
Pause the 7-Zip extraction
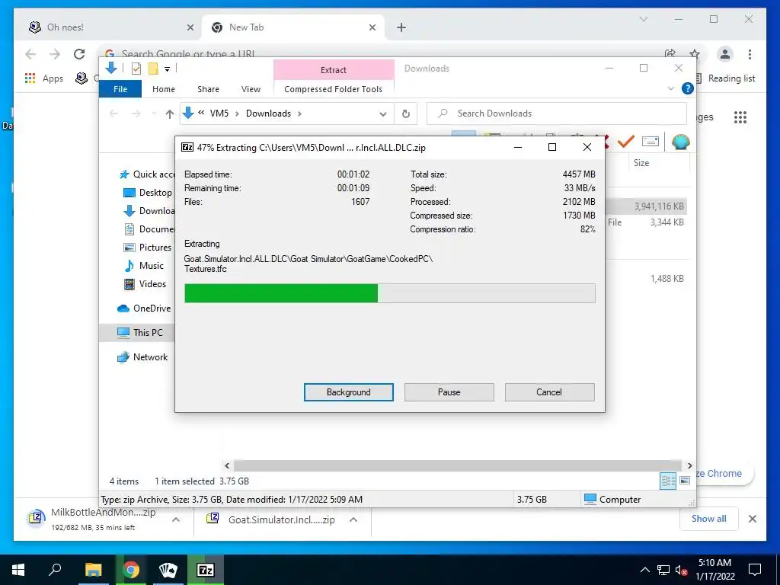coord(449,392)
